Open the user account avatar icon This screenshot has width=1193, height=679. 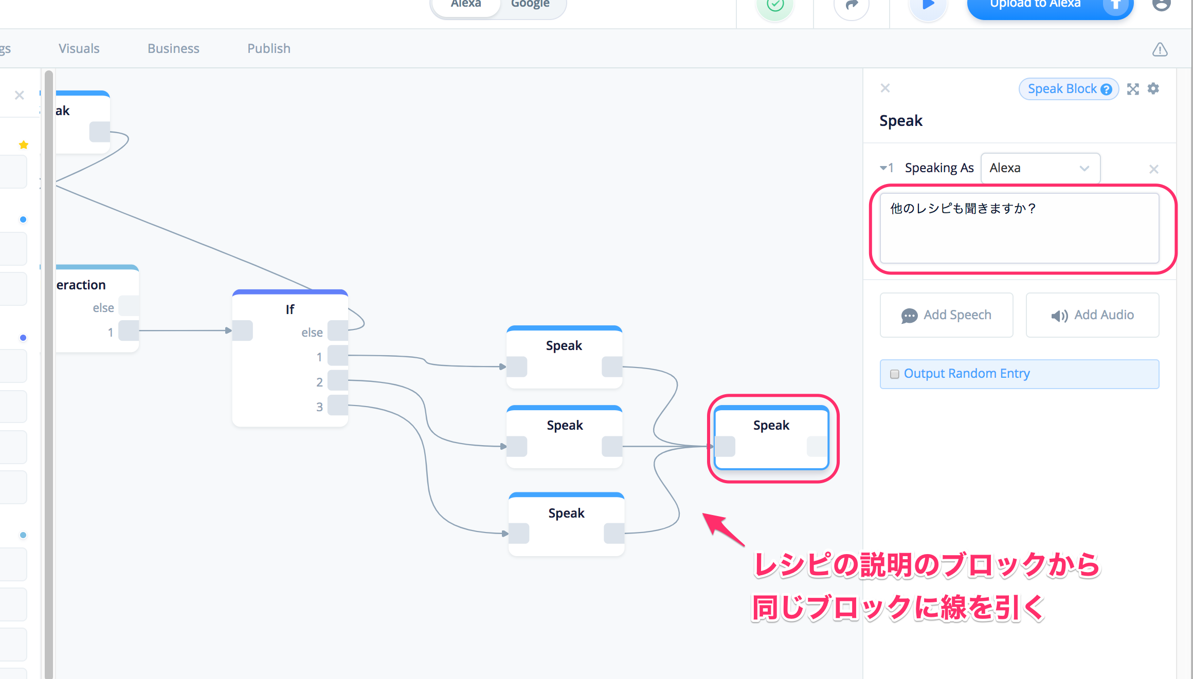click(x=1161, y=5)
